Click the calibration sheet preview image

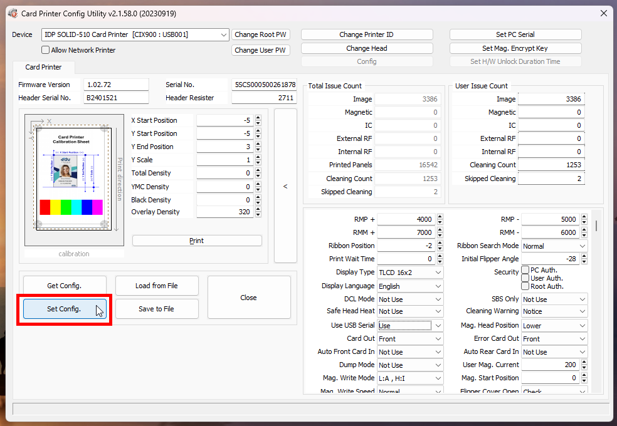tap(74, 180)
